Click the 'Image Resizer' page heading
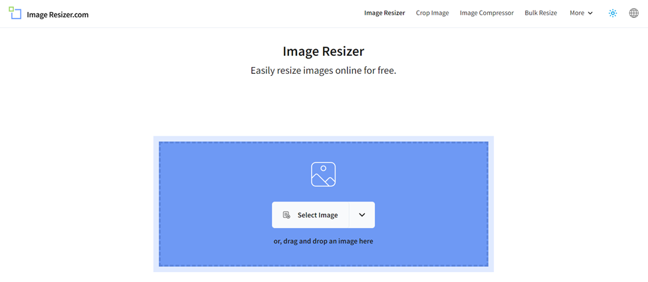 [323, 52]
